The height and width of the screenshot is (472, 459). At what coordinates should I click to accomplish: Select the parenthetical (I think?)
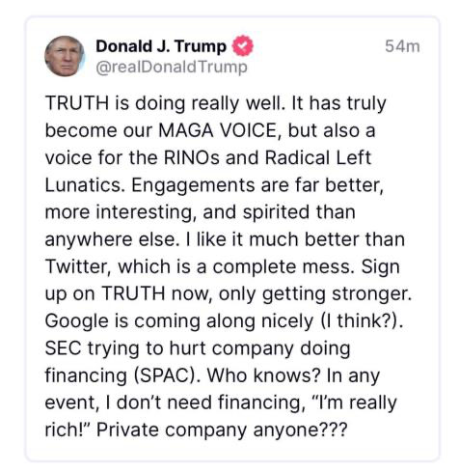pos(362,321)
